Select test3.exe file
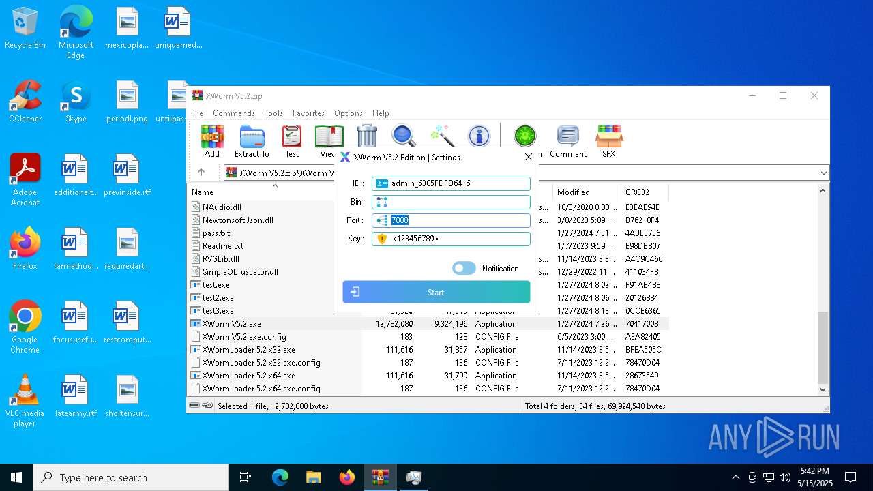Viewport: 873px width, 491px height. click(x=218, y=311)
